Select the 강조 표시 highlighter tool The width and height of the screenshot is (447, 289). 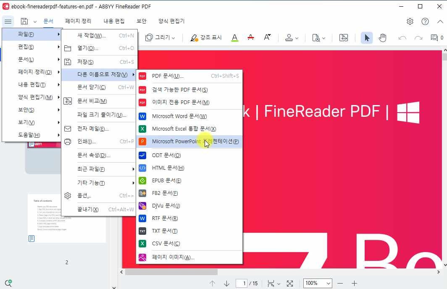pyautogui.click(x=206, y=38)
